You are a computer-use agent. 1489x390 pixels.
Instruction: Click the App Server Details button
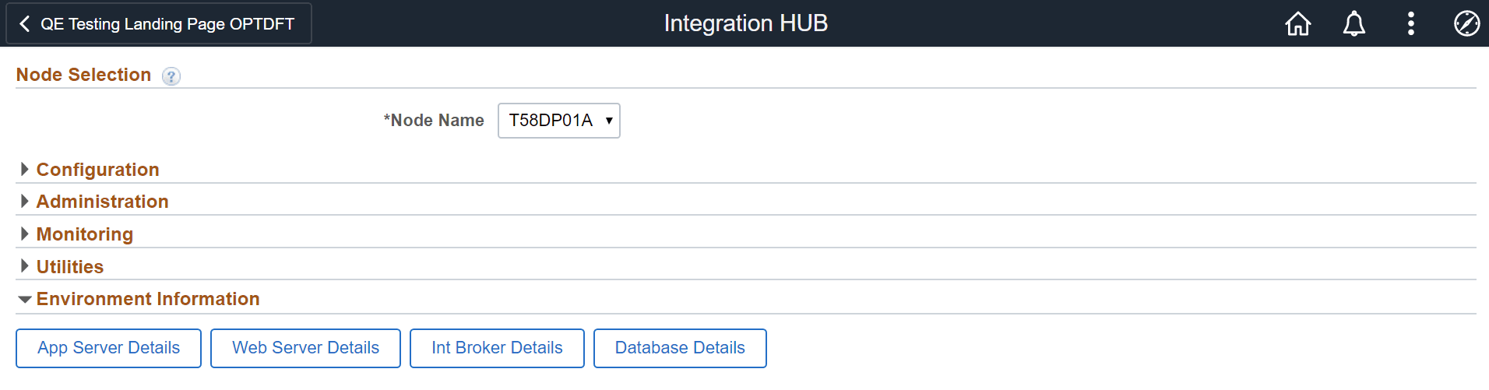108,348
